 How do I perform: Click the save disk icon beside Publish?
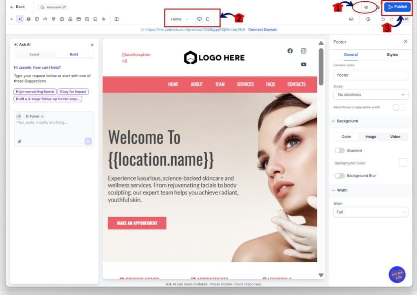pyautogui.click(x=377, y=7)
